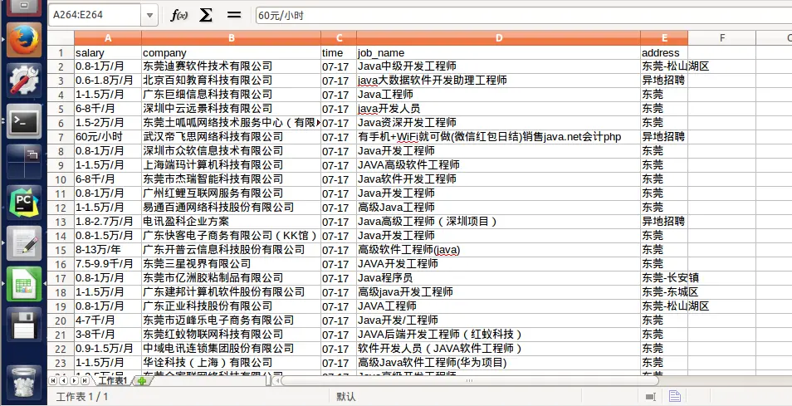Click cell '7.5-9.9千/月'
This screenshot has width=792, height=406.
[108, 265]
